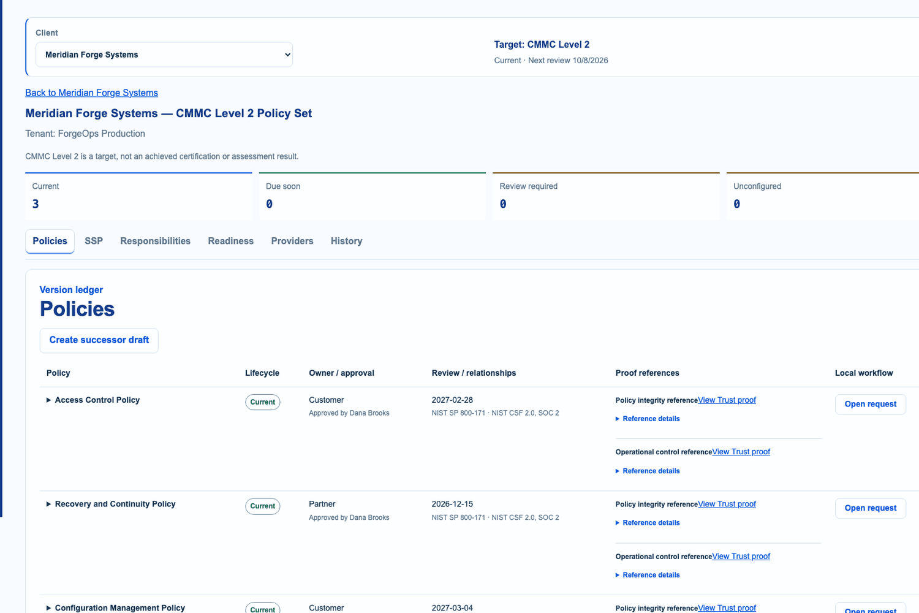Open View Trust proof for Recovery policy integrity reference

click(727, 504)
